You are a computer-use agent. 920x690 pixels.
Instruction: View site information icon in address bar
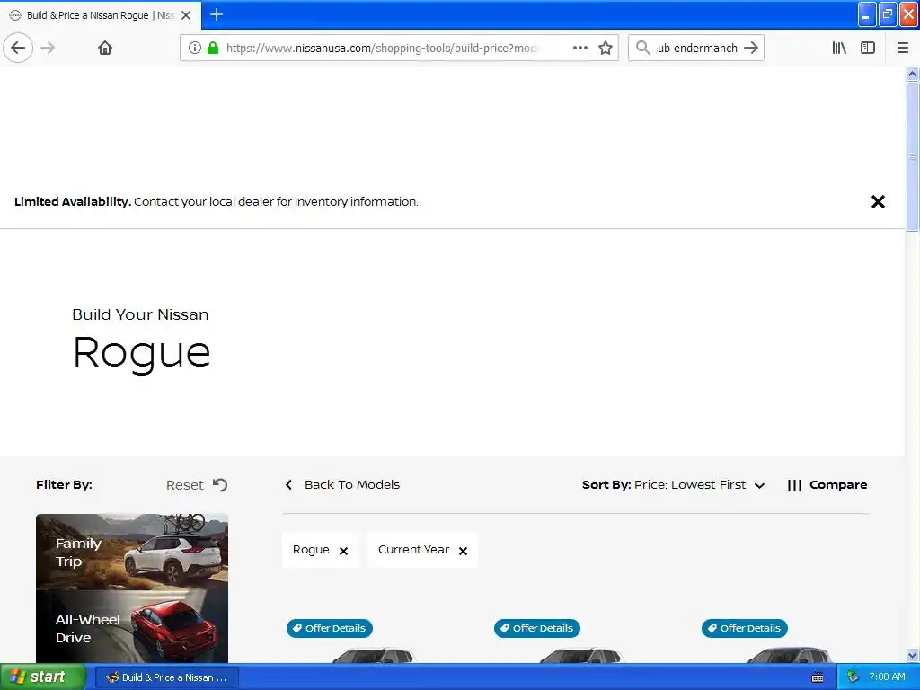tap(195, 48)
